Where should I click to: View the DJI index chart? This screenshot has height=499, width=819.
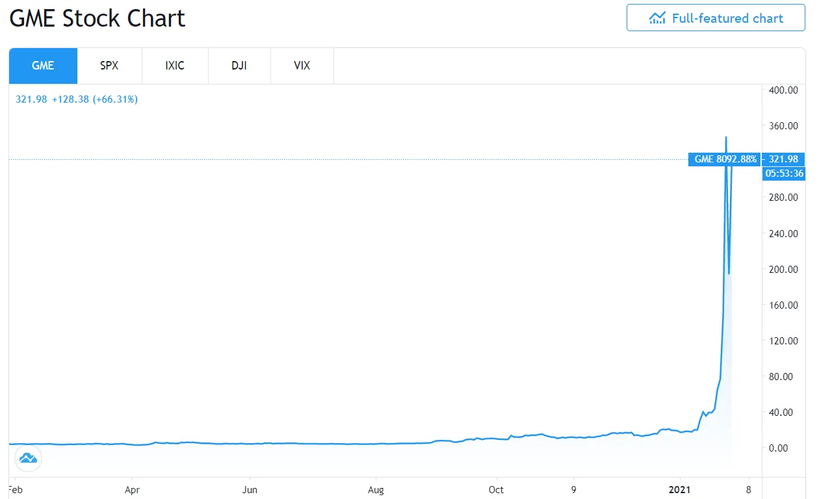click(x=239, y=66)
